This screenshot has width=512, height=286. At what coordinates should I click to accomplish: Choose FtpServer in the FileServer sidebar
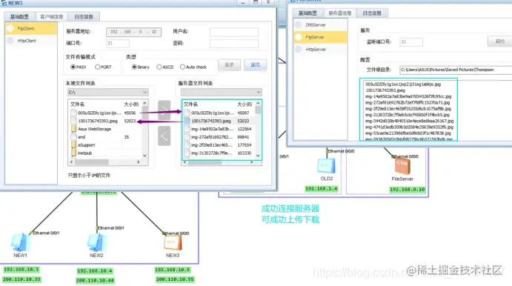[320, 37]
